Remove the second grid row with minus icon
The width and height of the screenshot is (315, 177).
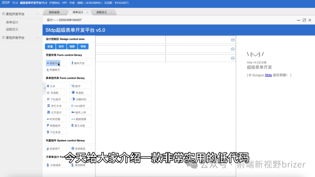point(233,49)
